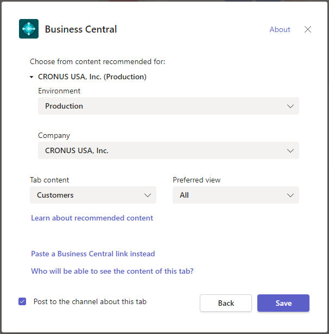
Task: Click the Tab content field label
Action: pyautogui.click(x=49, y=180)
